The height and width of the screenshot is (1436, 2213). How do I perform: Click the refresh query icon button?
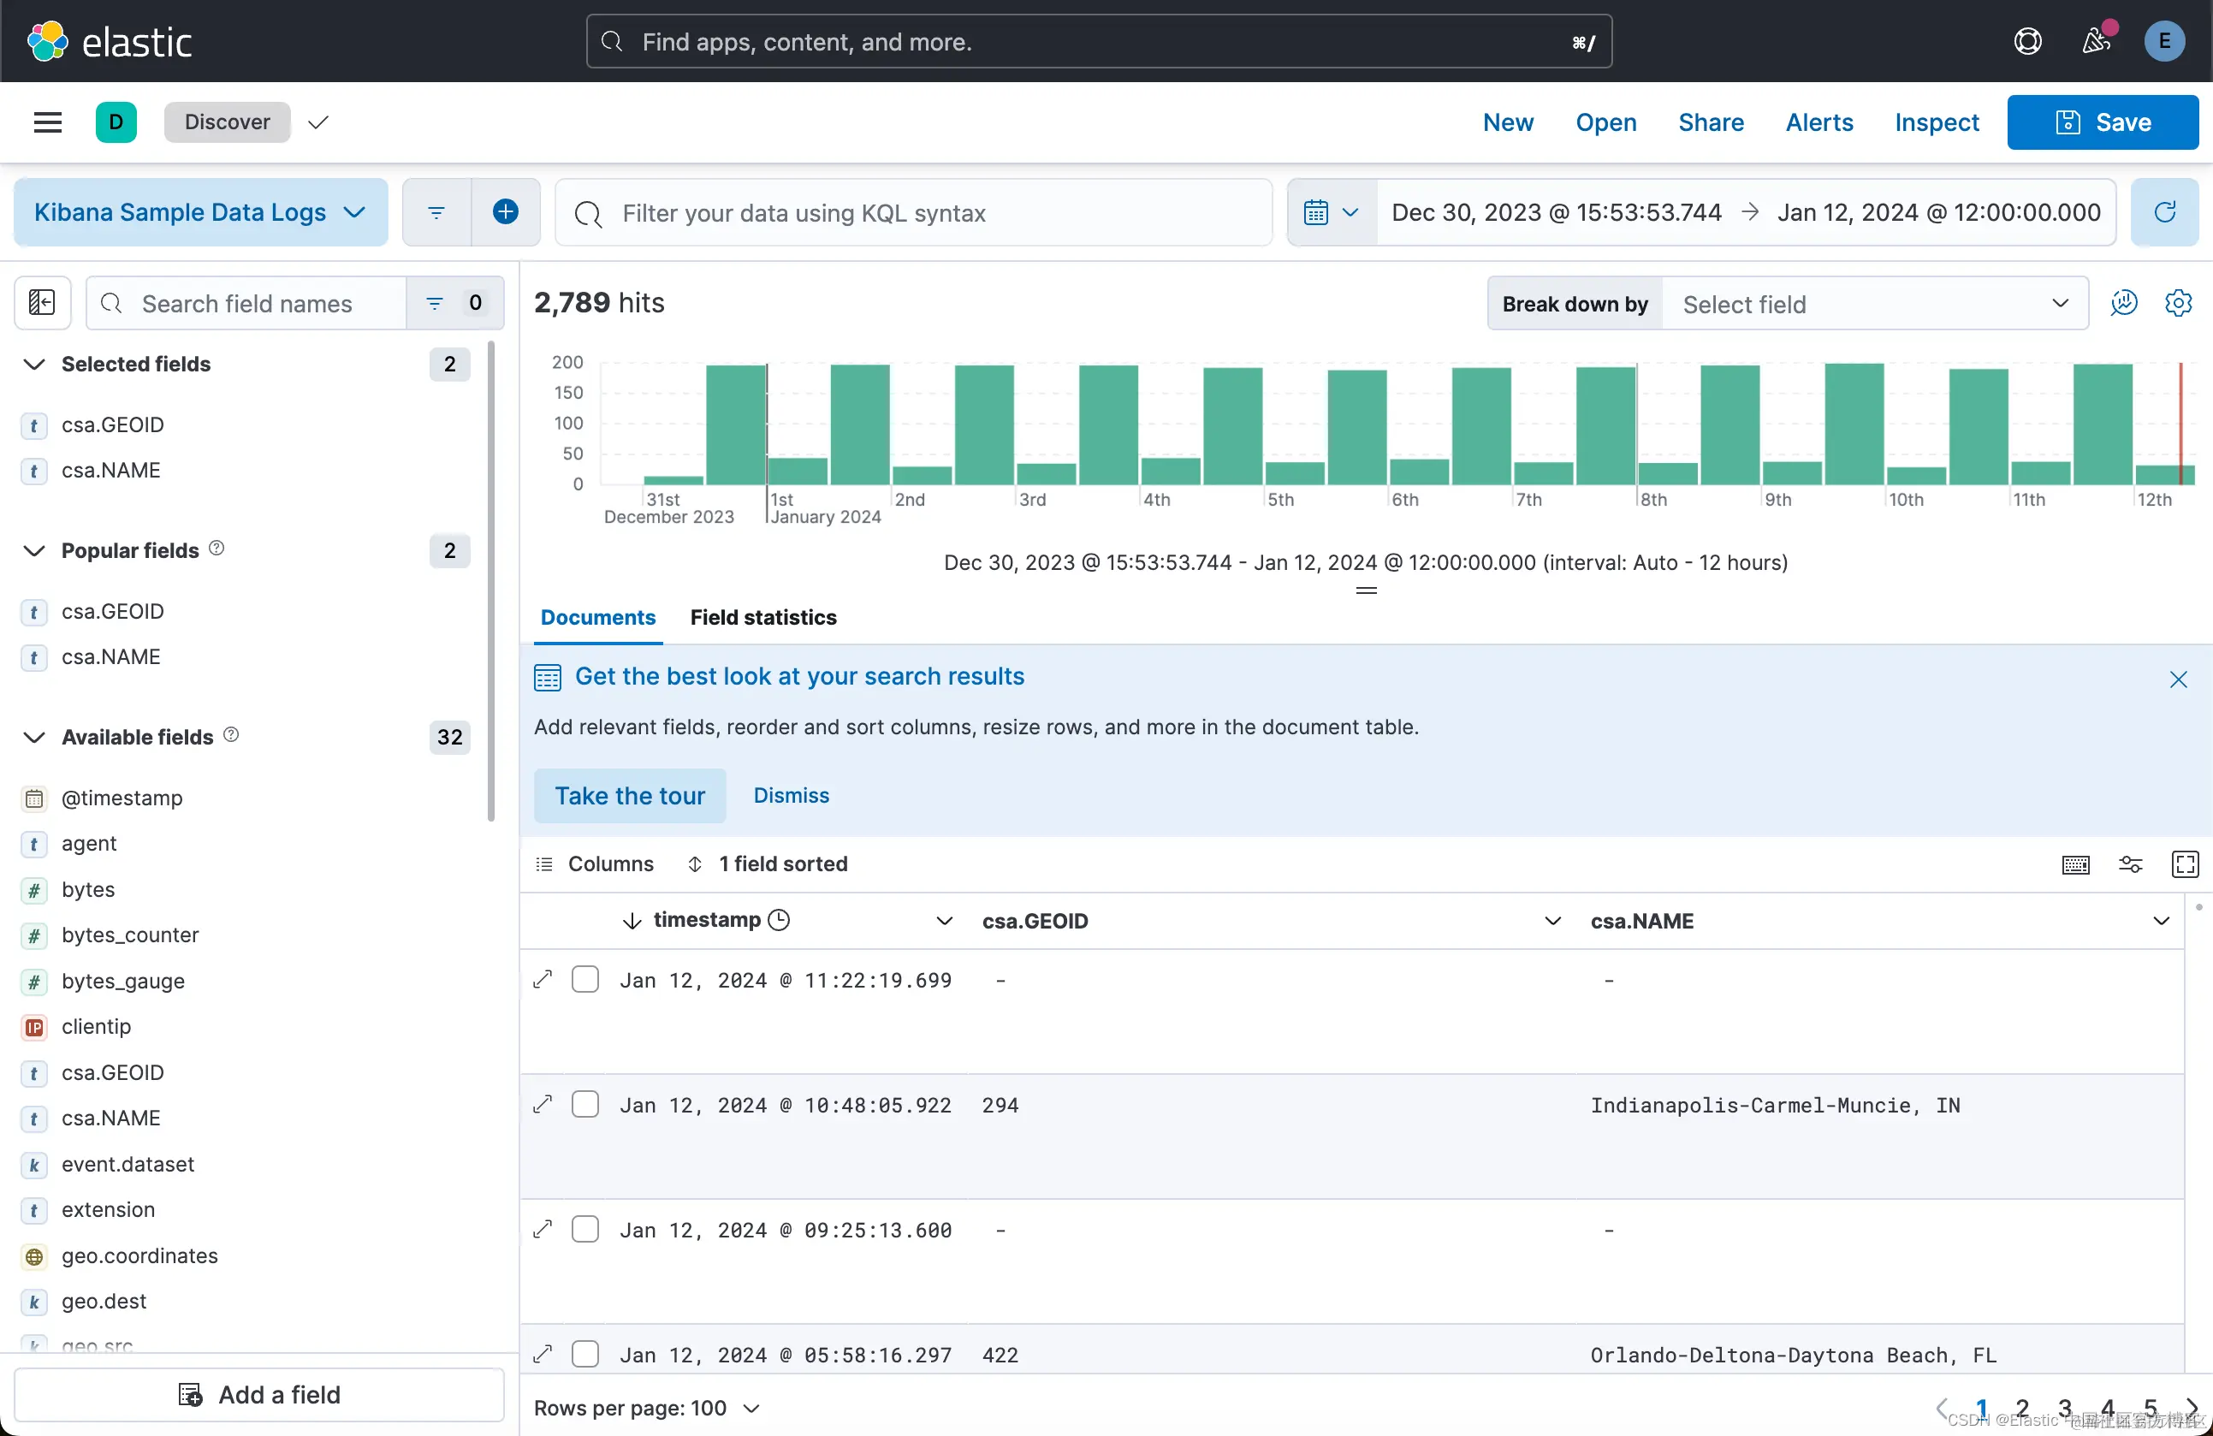pos(2164,212)
